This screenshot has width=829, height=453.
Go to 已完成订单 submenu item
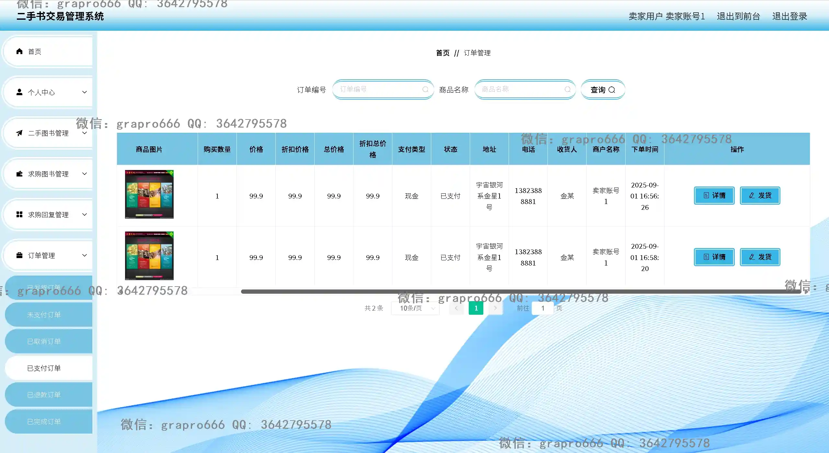44,422
